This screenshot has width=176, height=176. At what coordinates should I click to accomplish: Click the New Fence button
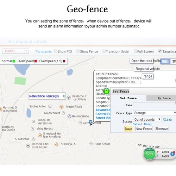tap(144, 129)
